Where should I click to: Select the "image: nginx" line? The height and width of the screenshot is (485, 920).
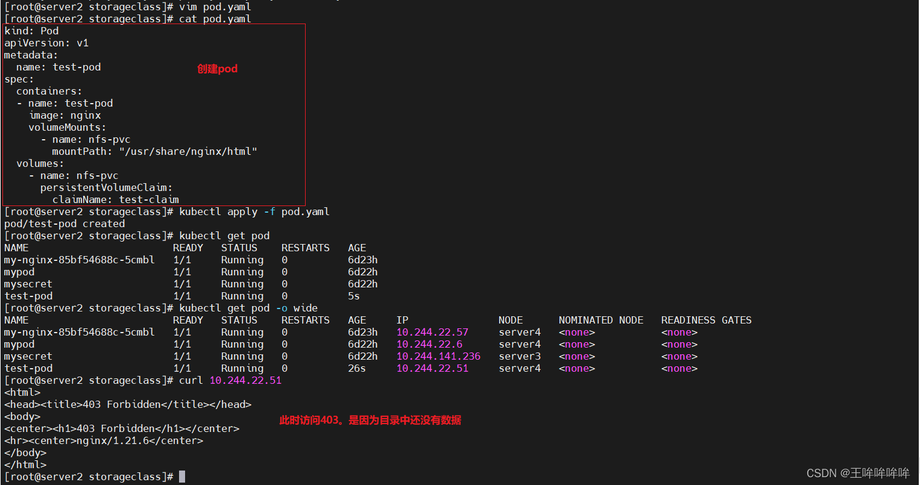click(x=65, y=115)
